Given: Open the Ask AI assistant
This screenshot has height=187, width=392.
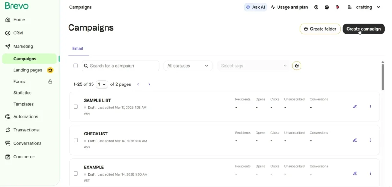Looking at the screenshot, I should click(x=255, y=7).
